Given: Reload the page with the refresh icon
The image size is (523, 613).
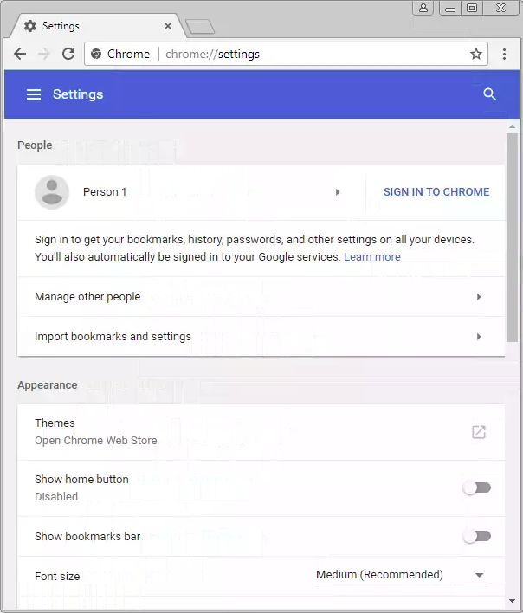Looking at the screenshot, I should coord(68,54).
